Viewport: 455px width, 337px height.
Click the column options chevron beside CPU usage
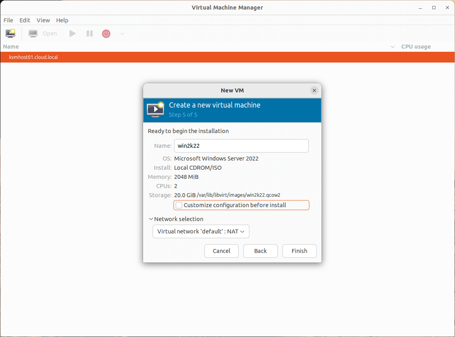392,47
